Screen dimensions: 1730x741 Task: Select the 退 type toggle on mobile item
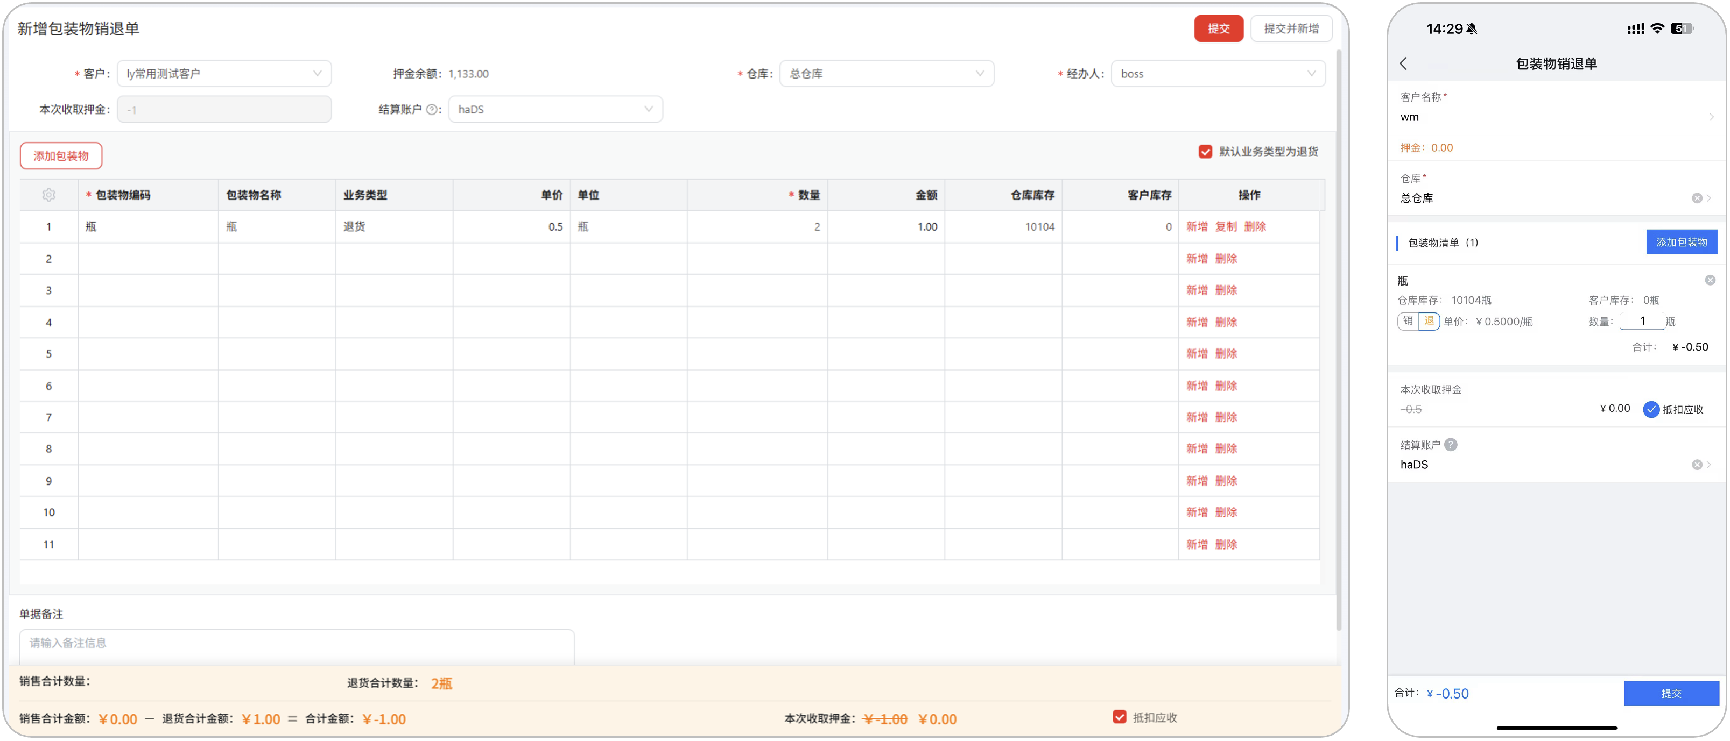pyautogui.click(x=1429, y=321)
